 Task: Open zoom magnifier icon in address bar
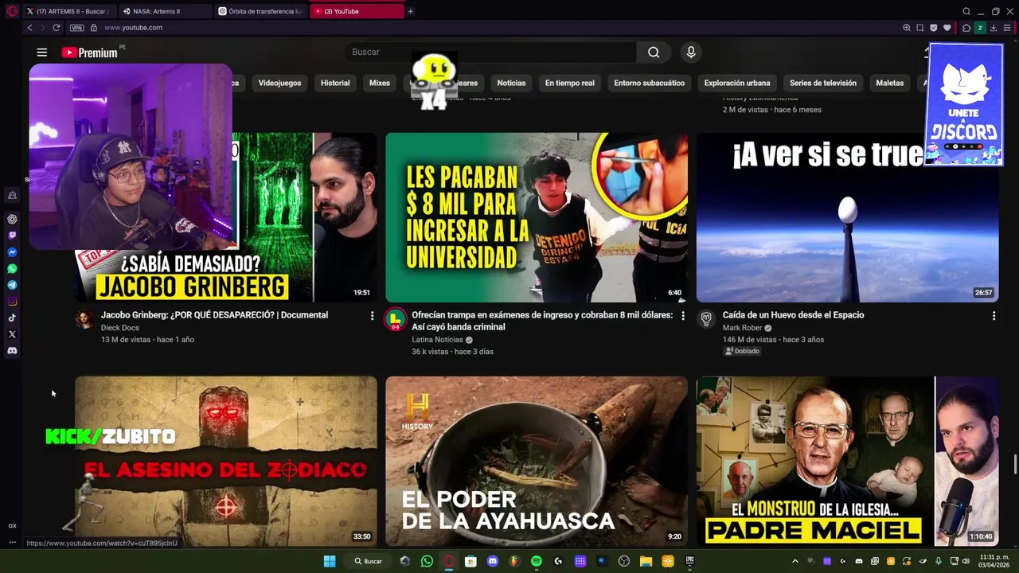coord(906,28)
